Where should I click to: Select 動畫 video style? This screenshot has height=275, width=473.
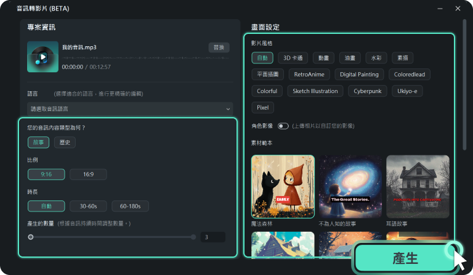coord(323,58)
